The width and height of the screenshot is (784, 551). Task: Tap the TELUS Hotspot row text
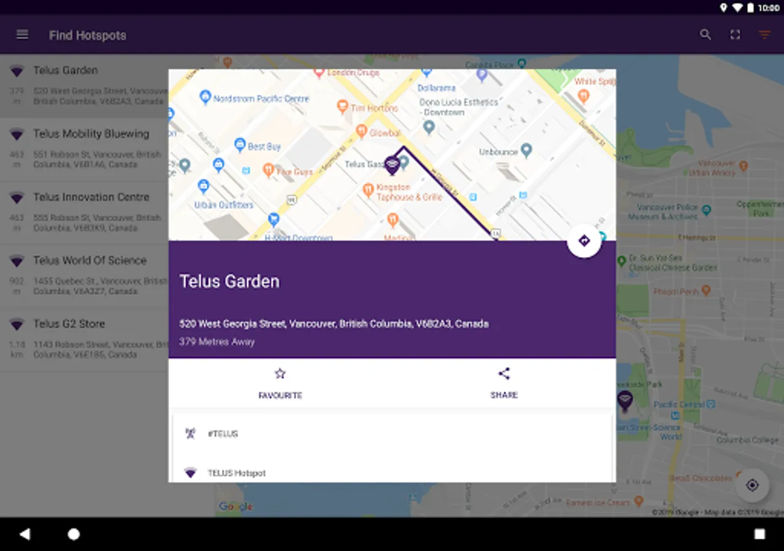click(x=236, y=473)
